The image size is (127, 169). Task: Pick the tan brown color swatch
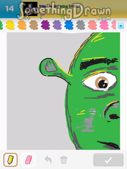(x=34, y=25)
